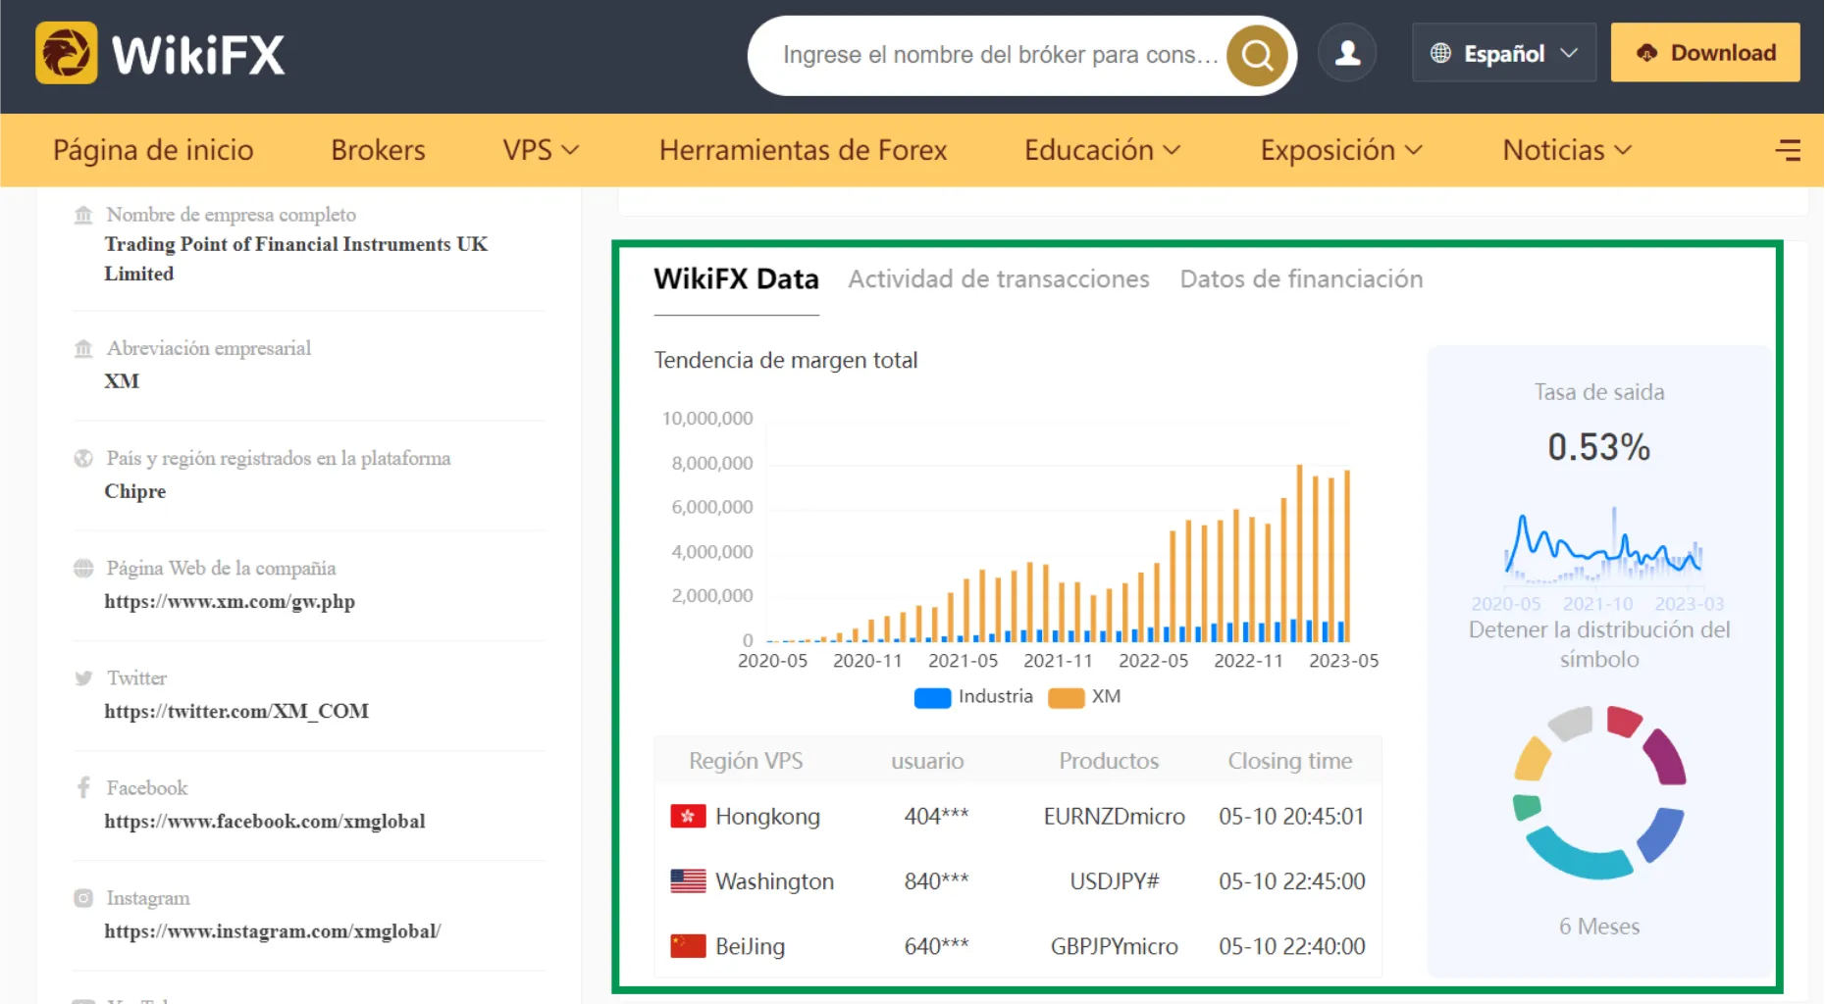Open the XM Facebook link

[x=265, y=821]
